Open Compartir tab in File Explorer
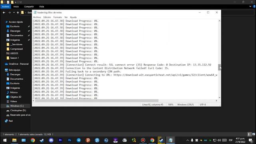256x144 pixels. (29, 6)
